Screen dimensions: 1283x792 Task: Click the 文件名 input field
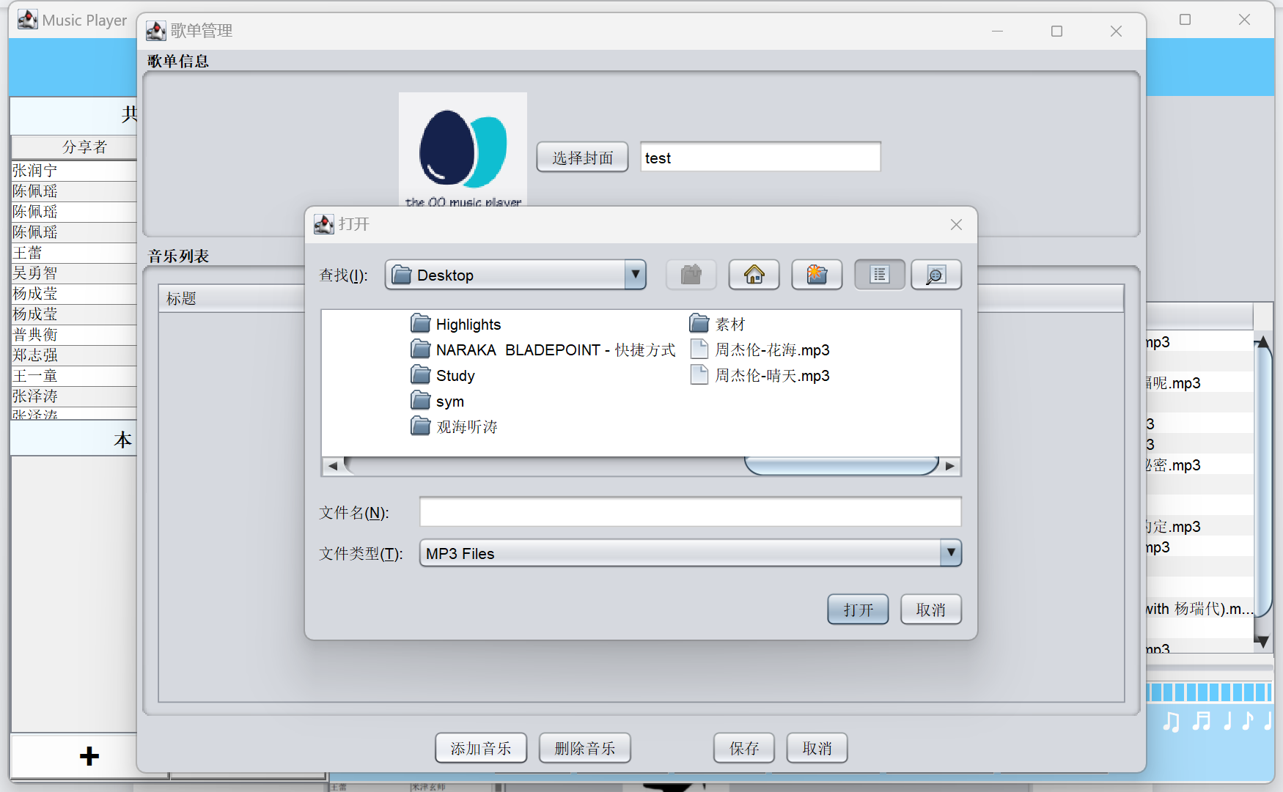(x=689, y=512)
